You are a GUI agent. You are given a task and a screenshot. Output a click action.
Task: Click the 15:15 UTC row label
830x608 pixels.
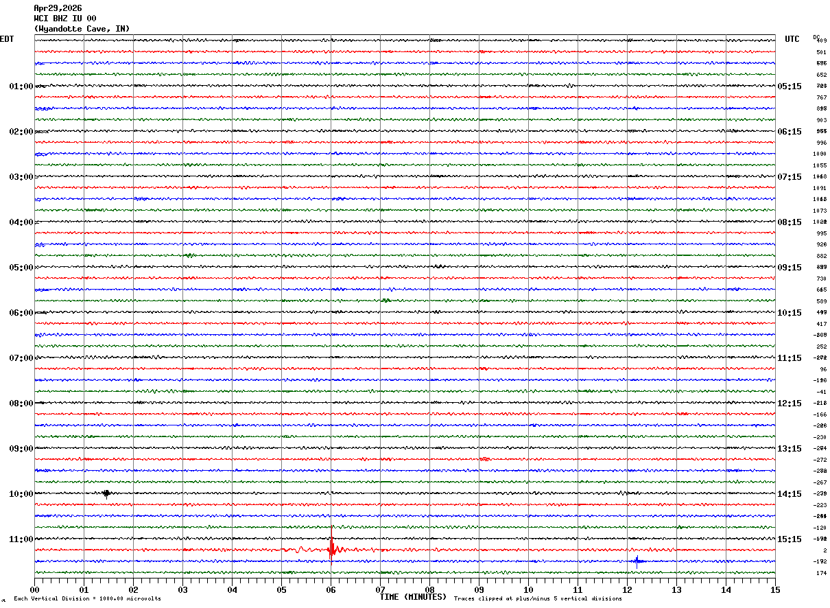click(789, 539)
